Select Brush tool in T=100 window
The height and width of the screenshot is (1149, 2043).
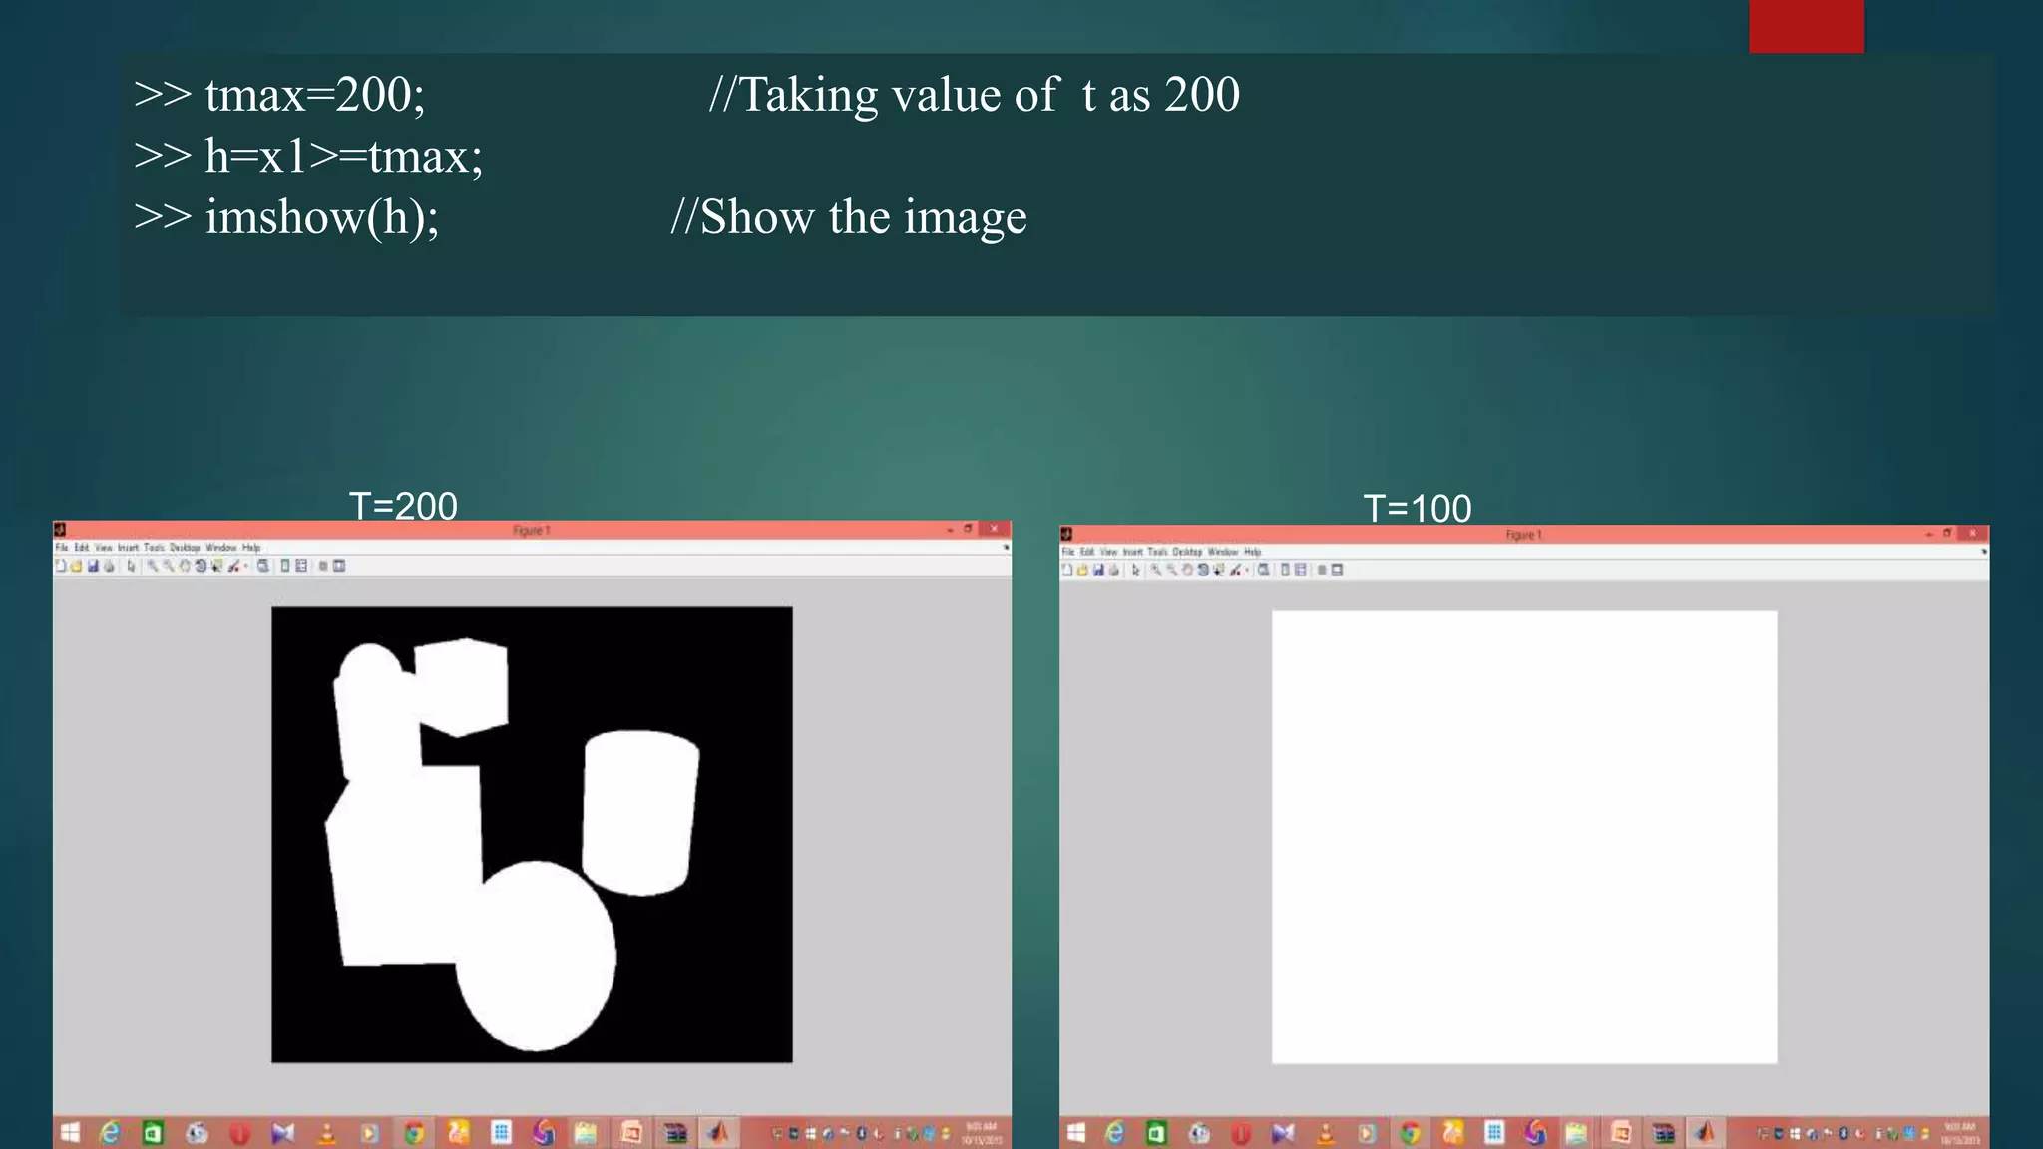[x=1235, y=570]
